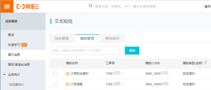Check the 订单提醒 row checkbox

tap(55, 85)
